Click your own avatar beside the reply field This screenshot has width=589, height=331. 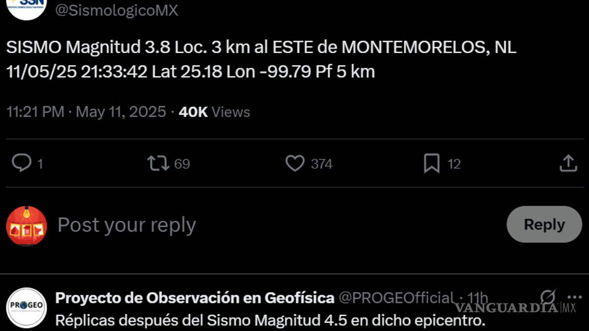pyautogui.click(x=27, y=226)
